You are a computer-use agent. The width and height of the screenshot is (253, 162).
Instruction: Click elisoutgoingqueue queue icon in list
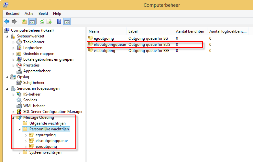(91, 44)
